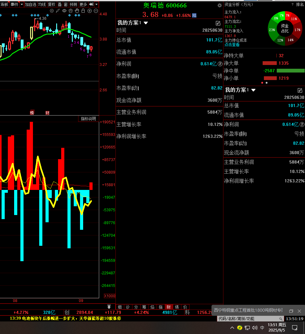The image size is (305, 334).
Task: Click 净中单 green bar
Action: point(291,71)
